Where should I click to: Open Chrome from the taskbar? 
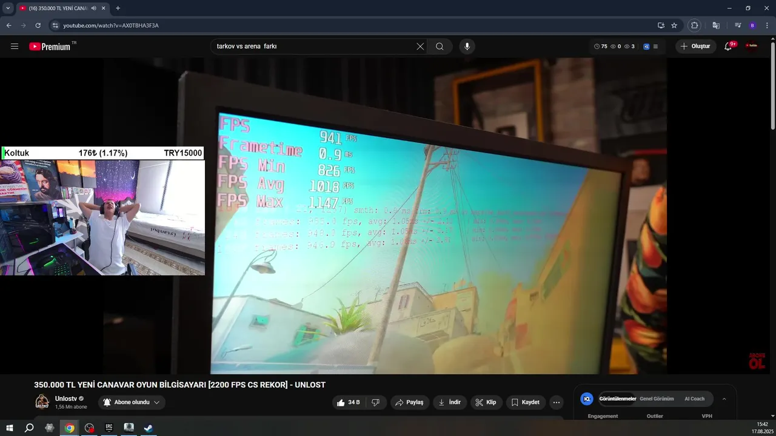point(70,428)
